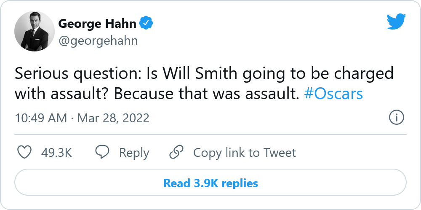
Task: Open the Twitter info circle icon
Action: 397,118
